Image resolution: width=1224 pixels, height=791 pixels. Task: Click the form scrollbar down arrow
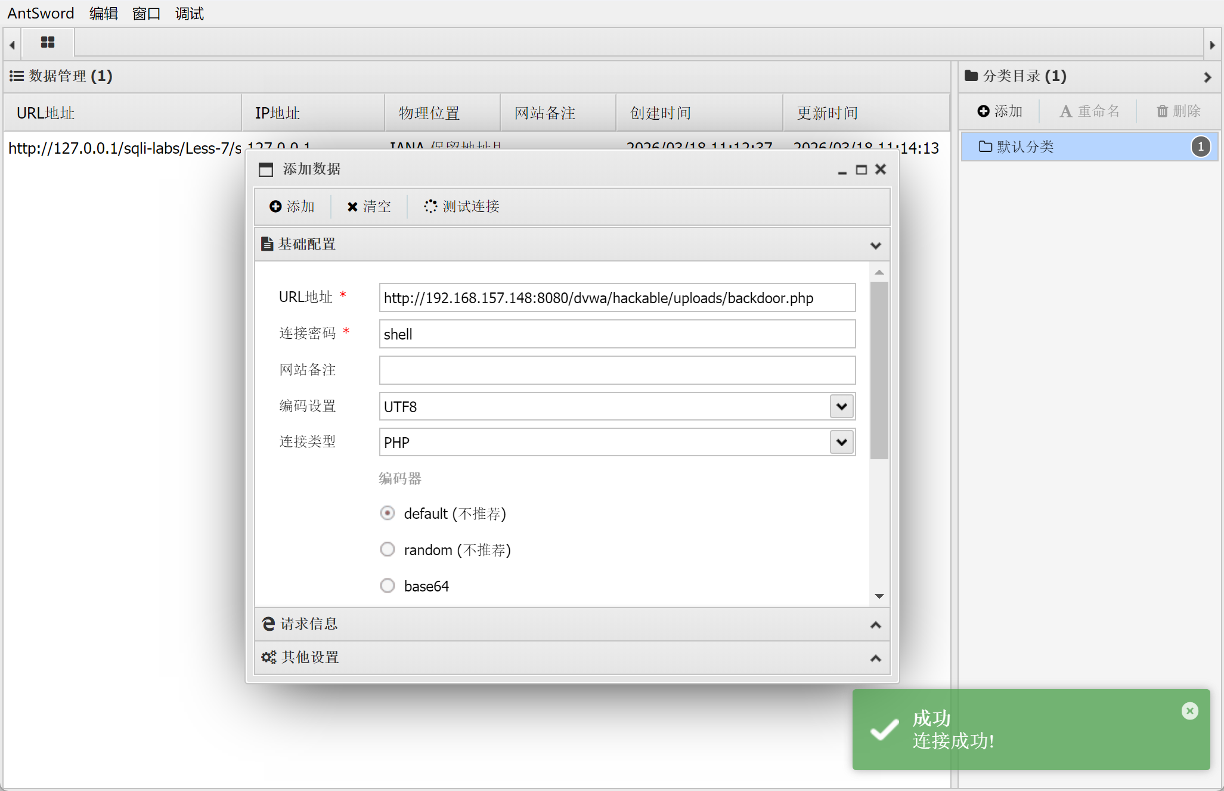[879, 596]
